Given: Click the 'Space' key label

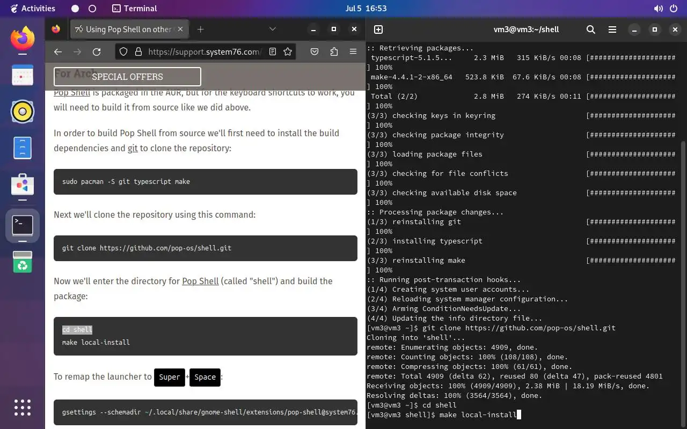Looking at the screenshot, I should [x=205, y=377].
